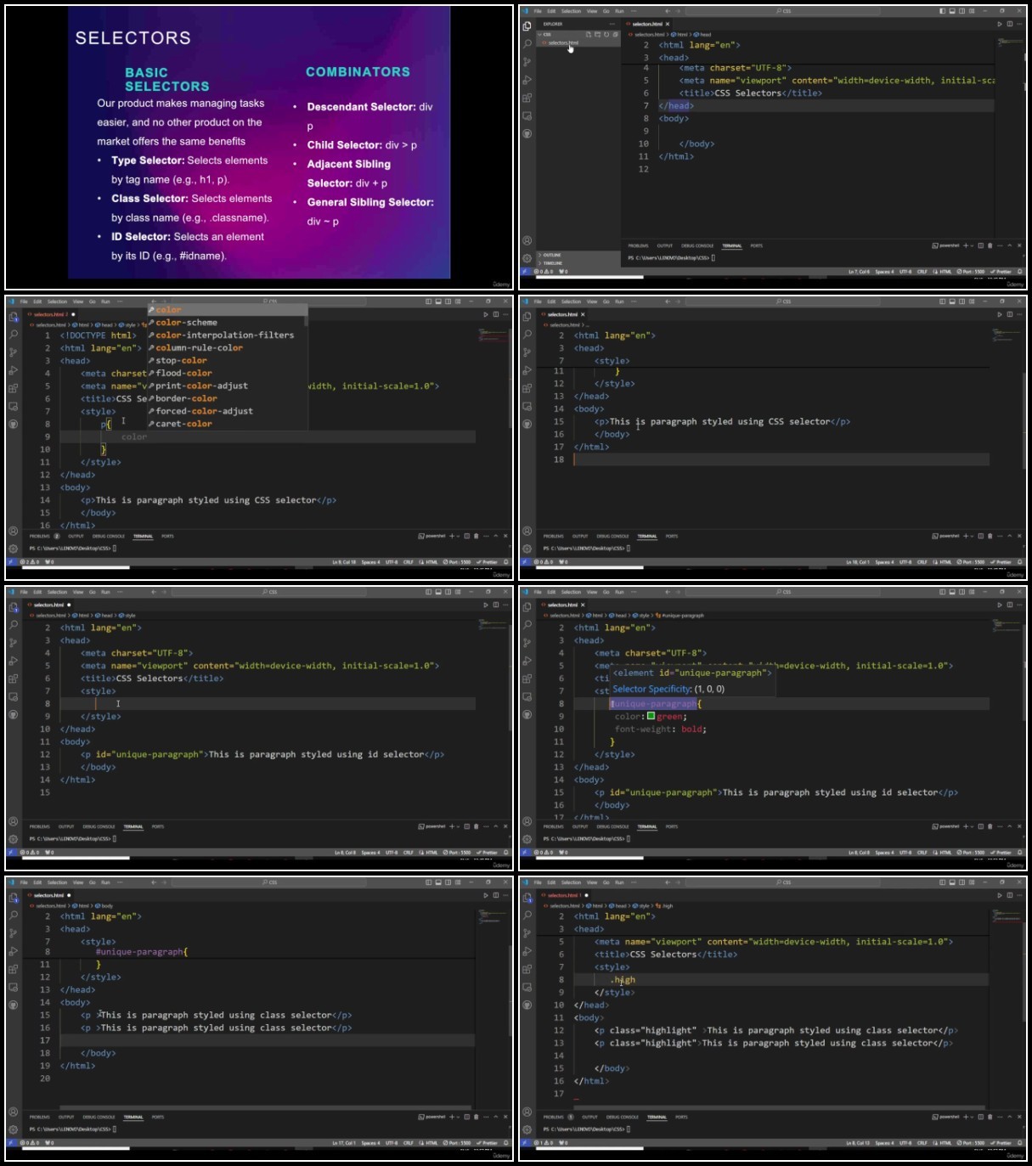Viewport: 1032px width, 1166px height.
Task: Close terminal panel X in the green-swatch frame
Action: pos(1019,826)
